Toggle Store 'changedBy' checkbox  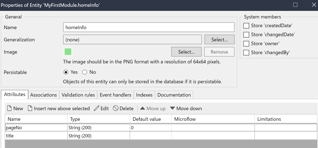[246, 53]
